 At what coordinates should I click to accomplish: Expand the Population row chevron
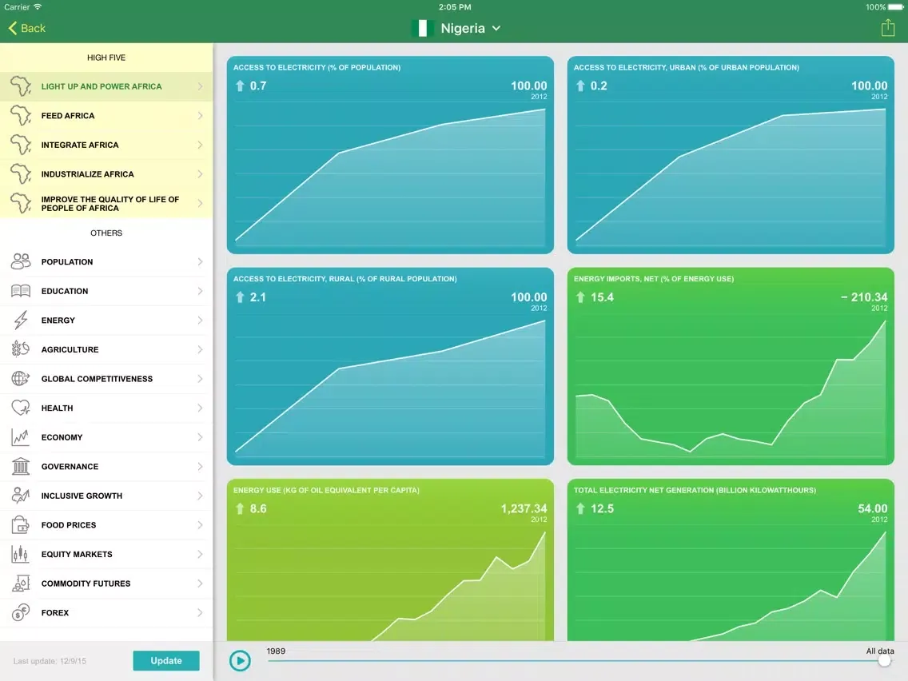[x=200, y=261]
